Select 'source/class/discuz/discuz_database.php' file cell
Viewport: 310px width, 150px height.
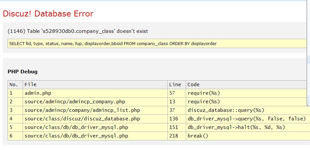coord(95,119)
